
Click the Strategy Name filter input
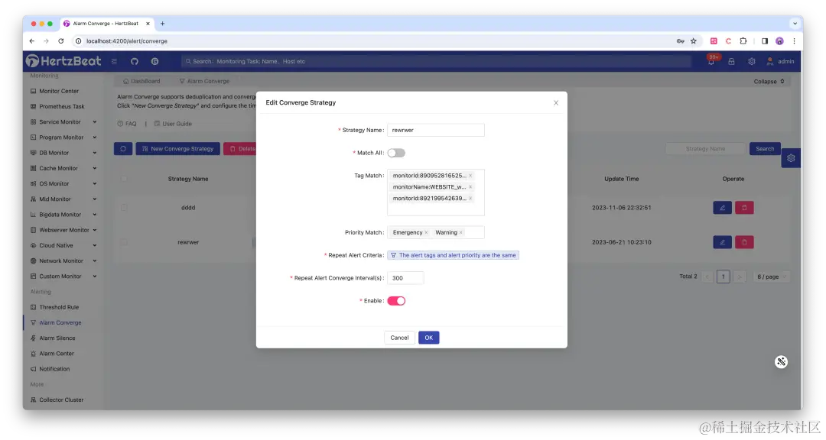(706, 148)
